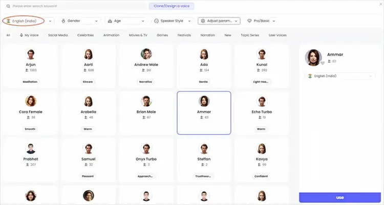Select the Steffan voice avatar
This screenshot has width=384, height=205.
point(204,148)
